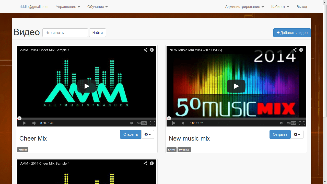Screen dimensions: 327x184
Task: Play Cheer Mix Sample 1 using center play button
Action: (x=87, y=86)
